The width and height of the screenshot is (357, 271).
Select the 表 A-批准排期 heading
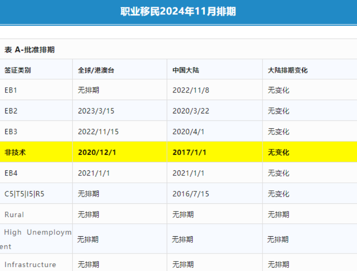30,50
